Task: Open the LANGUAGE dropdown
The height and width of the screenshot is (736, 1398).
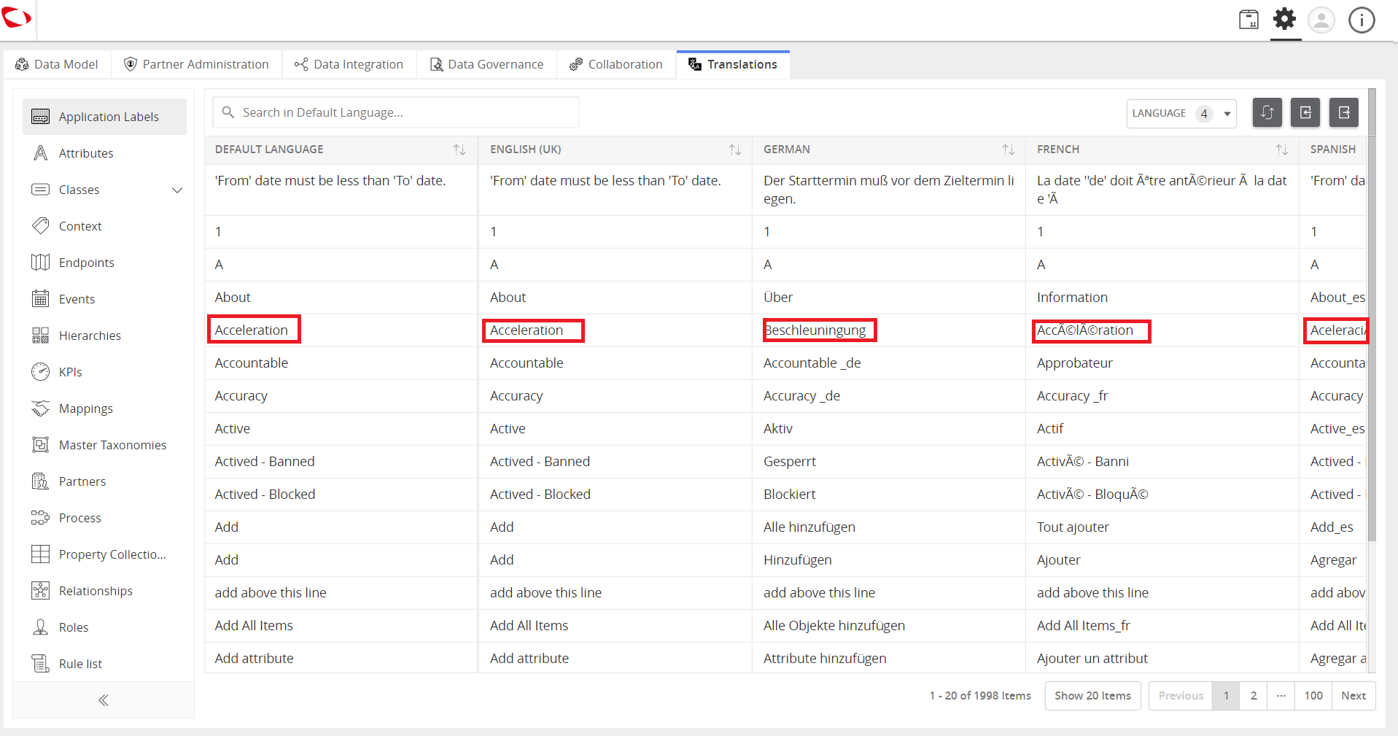Action: click(1181, 114)
